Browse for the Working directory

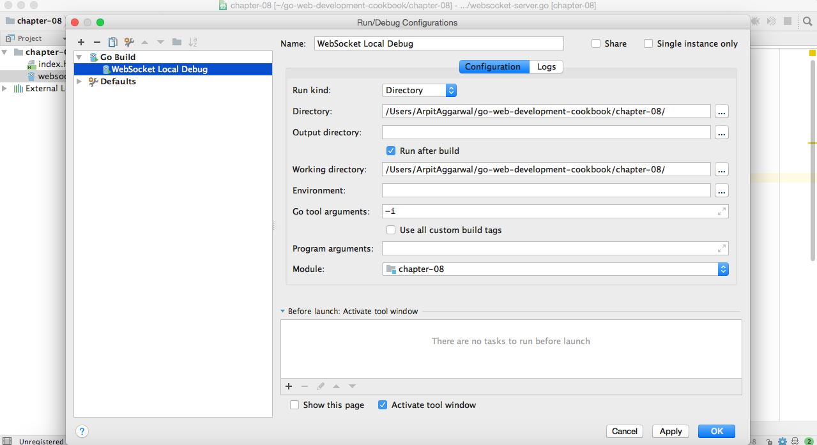click(x=722, y=170)
